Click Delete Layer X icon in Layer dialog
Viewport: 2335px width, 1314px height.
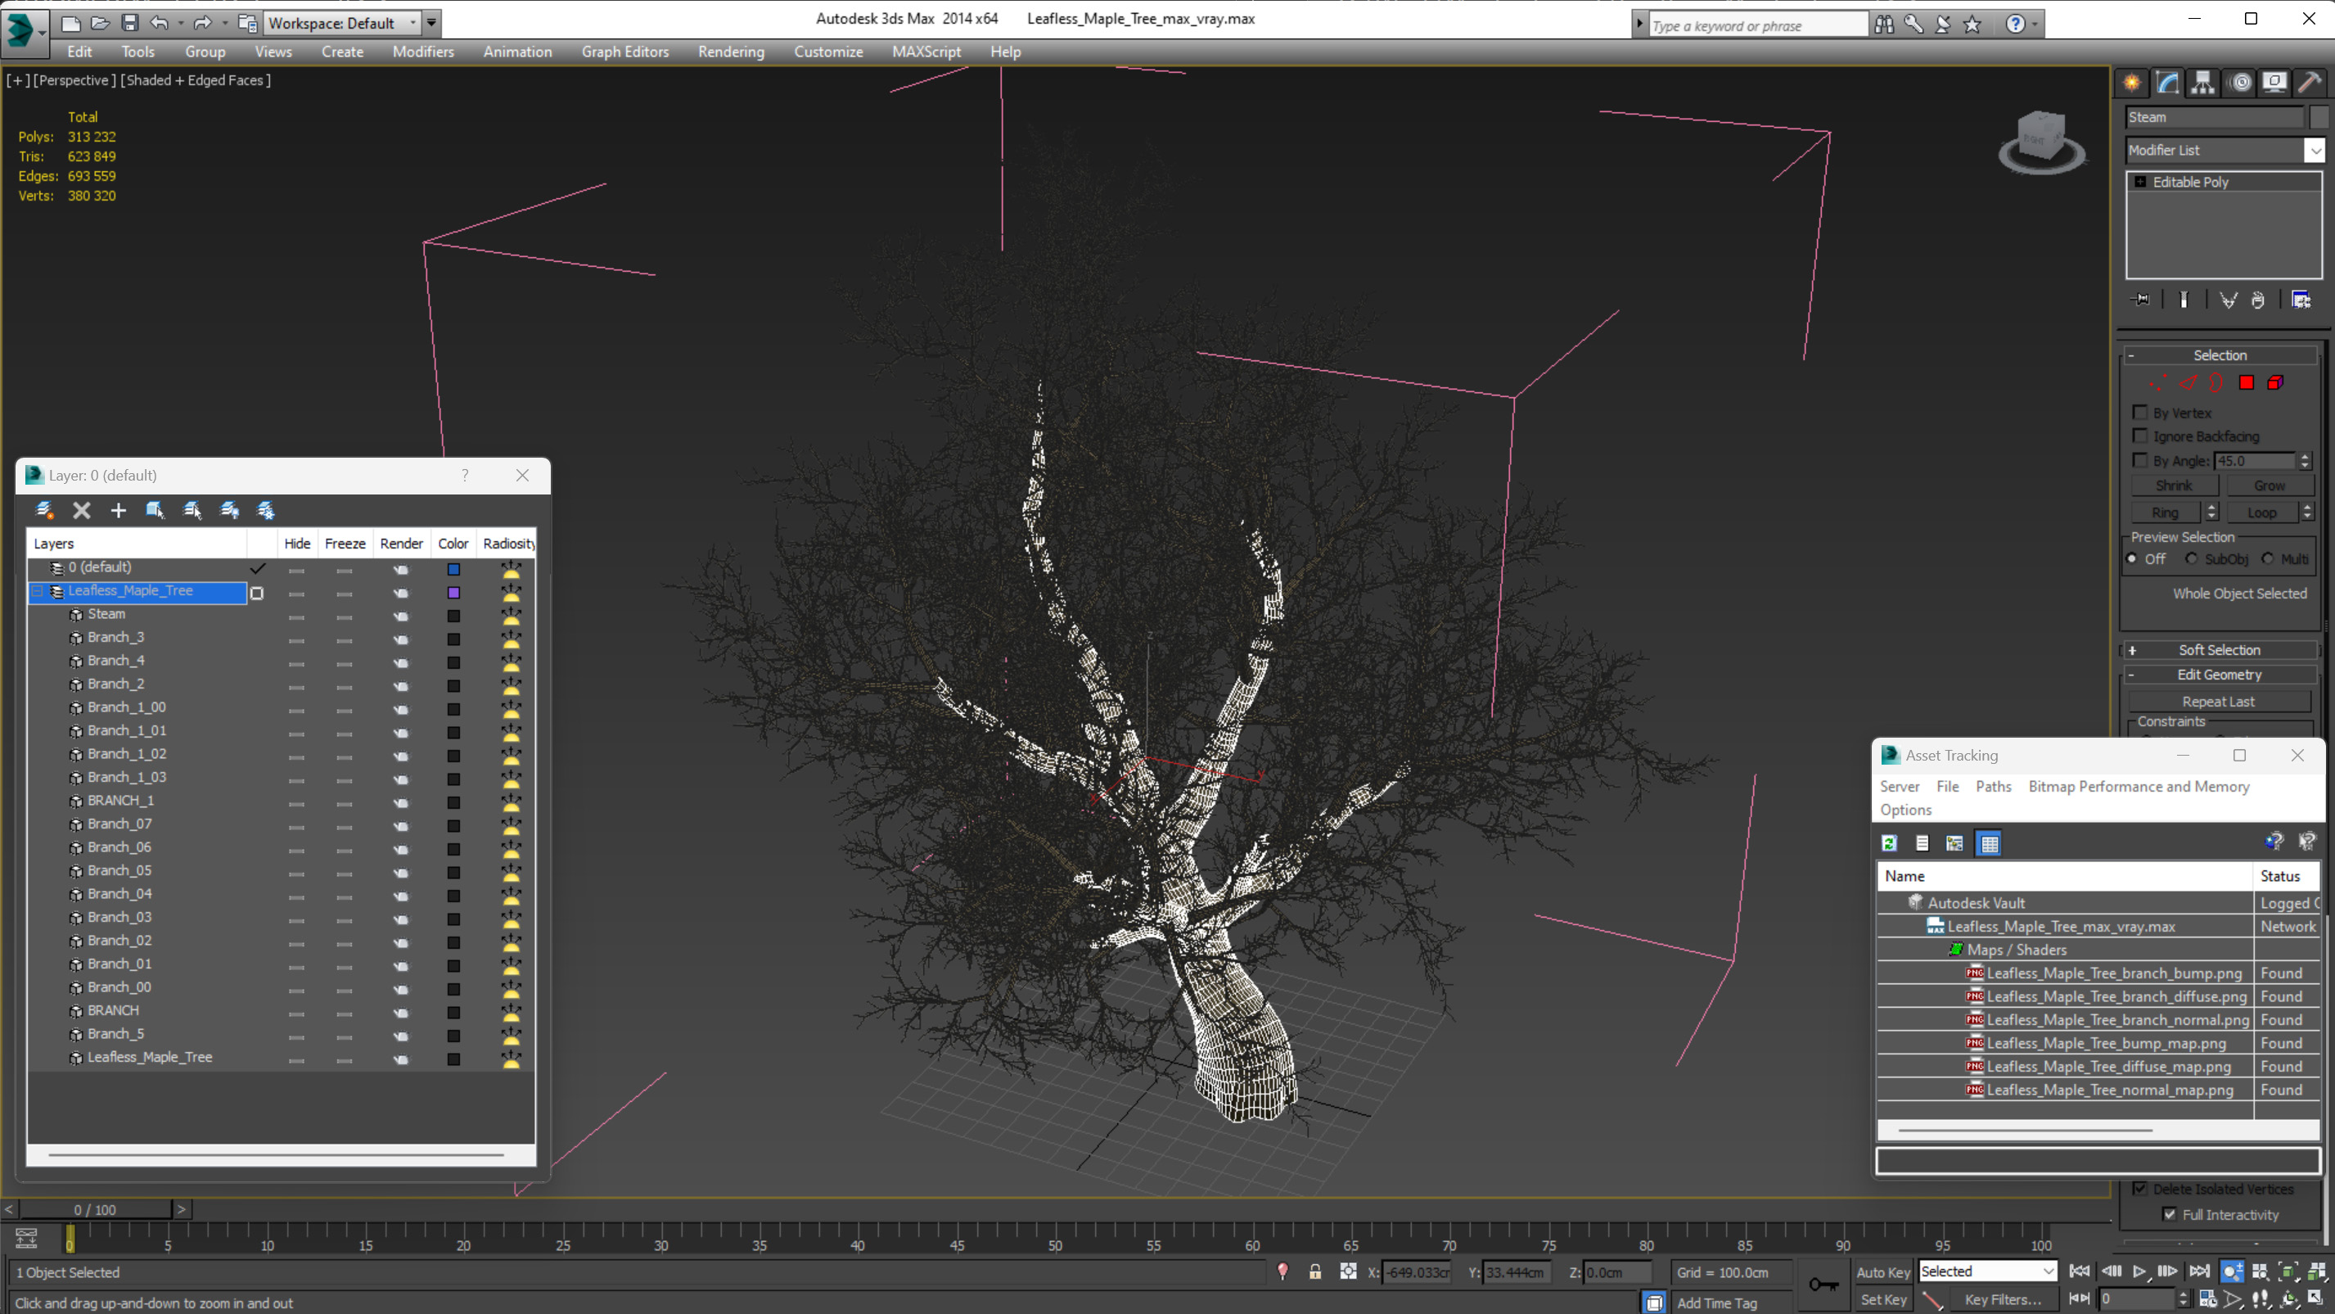tap(82, 511)
